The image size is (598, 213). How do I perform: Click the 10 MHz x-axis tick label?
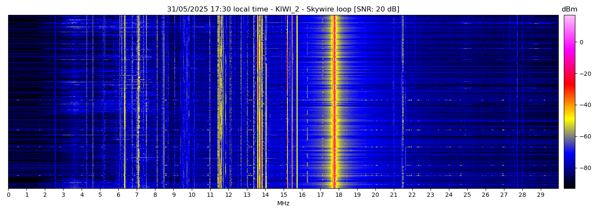point(192,195)
